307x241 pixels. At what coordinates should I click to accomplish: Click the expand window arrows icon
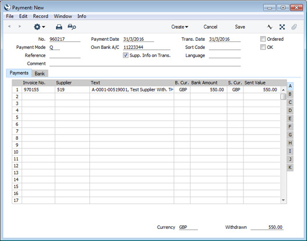click(282, 27)
